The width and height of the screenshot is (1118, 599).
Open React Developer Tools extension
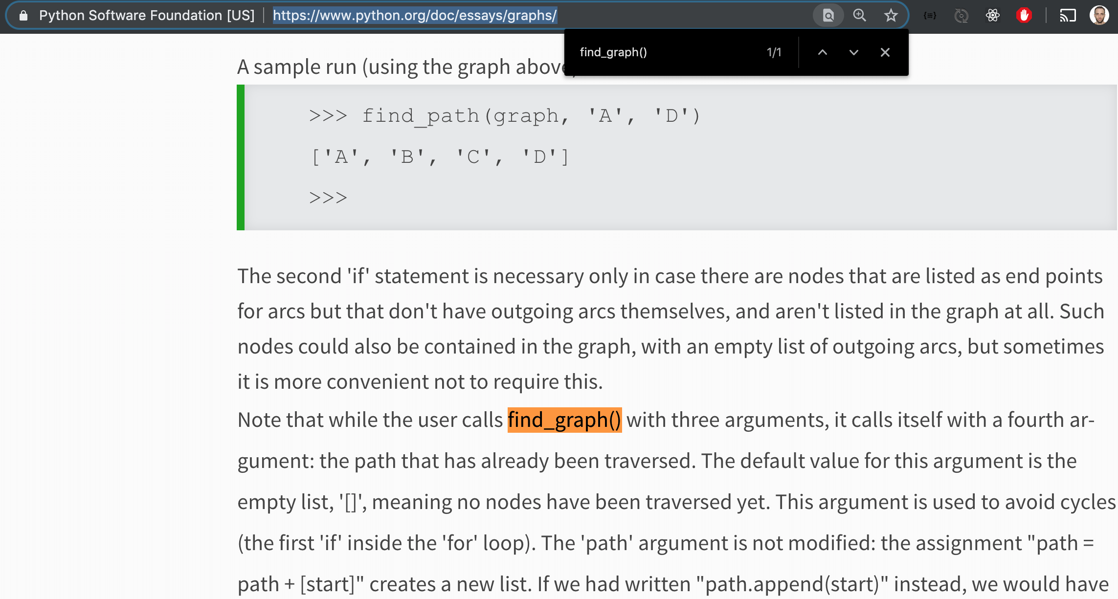pos(992,15)
